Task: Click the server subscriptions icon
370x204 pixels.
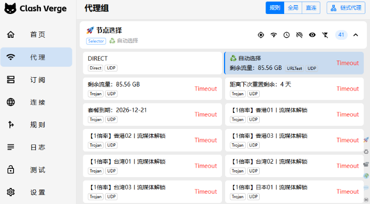Action: (11, 80)
